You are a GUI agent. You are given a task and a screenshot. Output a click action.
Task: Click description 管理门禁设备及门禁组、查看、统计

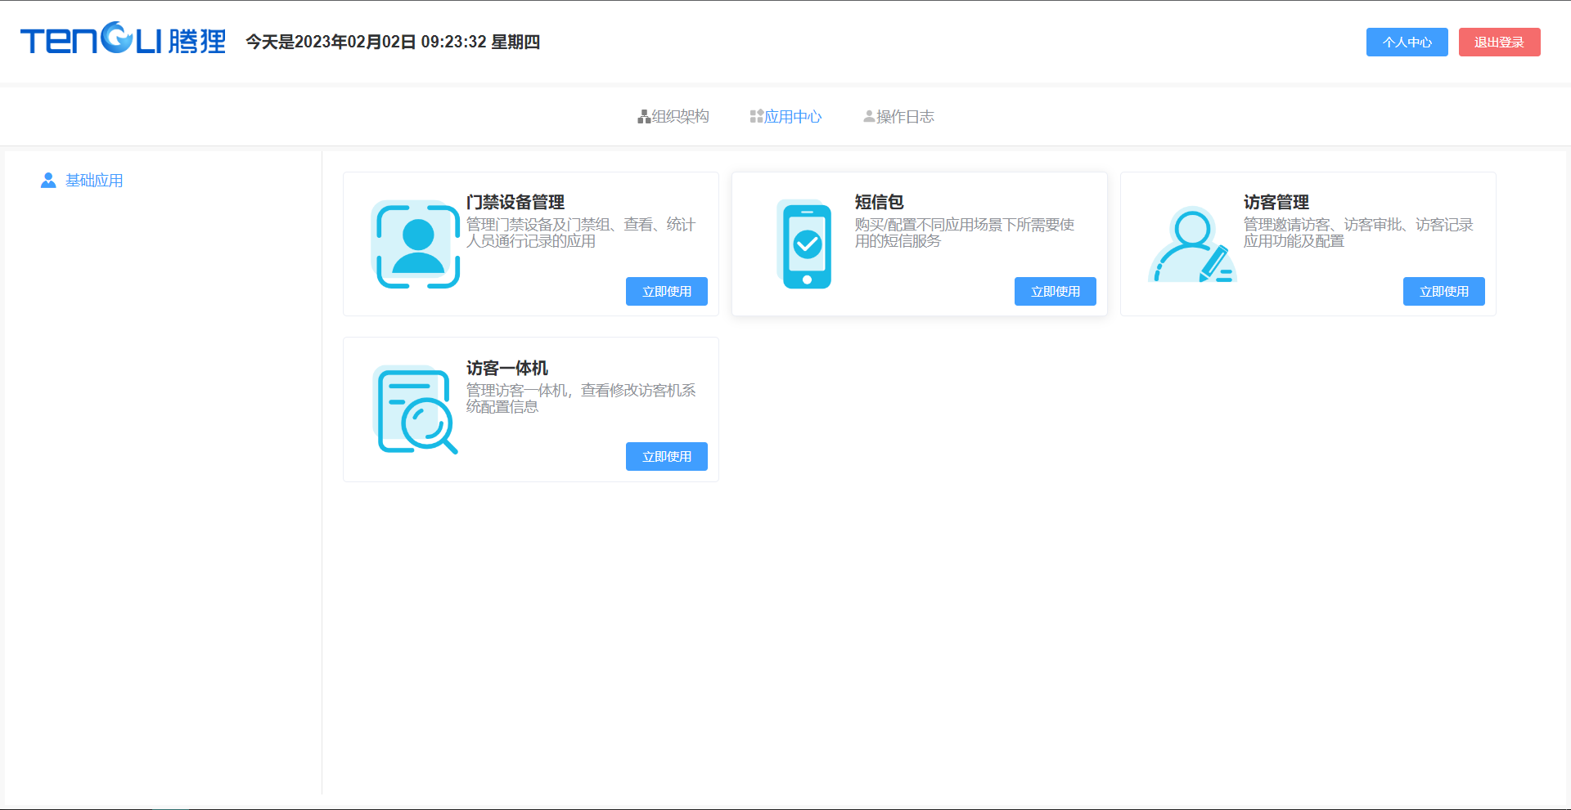coord(581,233)
